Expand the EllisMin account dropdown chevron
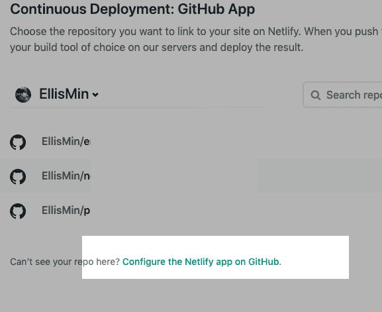This screenshot has width=382, height=312. pyautogui.click(x=95, y=95)
